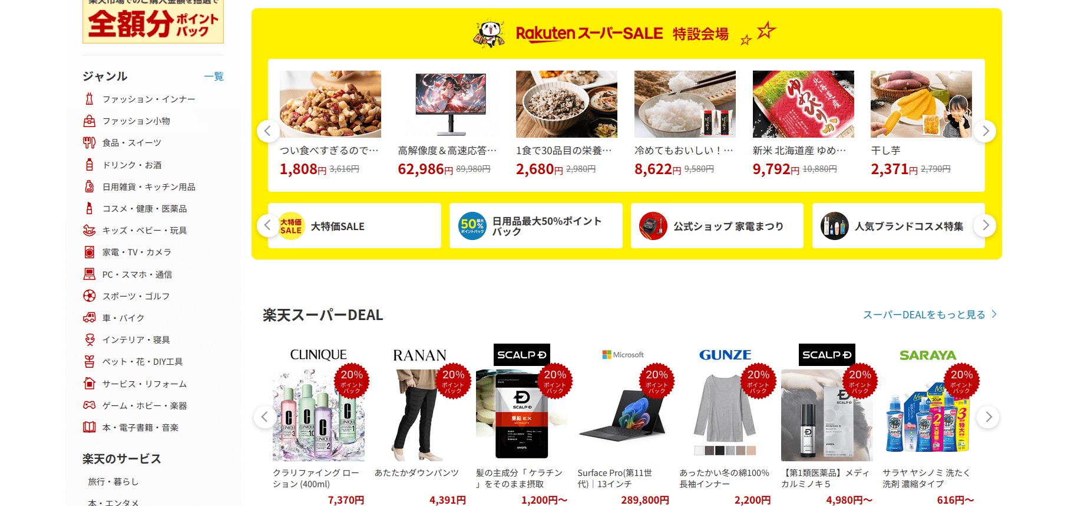This screenshot has width=1081, height=506.
Task: Open the PC・スマホ・通信 laptop icon
Action: click(x=89, y=274)
